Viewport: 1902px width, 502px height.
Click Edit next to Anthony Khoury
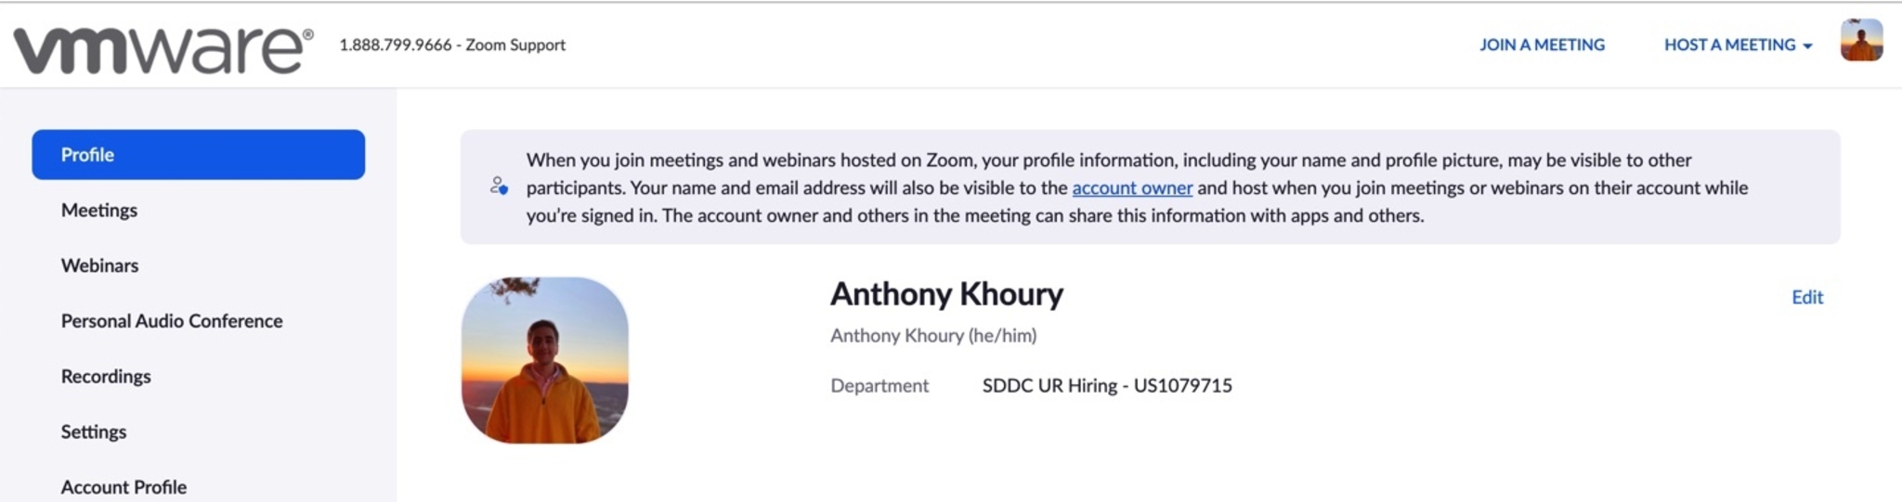click(1806, 297)
